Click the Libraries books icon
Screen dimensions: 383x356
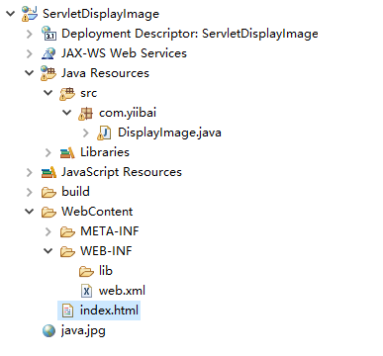tap(67, 152)
